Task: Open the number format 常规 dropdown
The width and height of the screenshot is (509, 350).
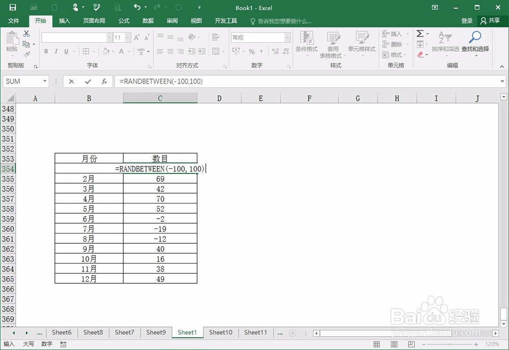Action: [287, 38]
